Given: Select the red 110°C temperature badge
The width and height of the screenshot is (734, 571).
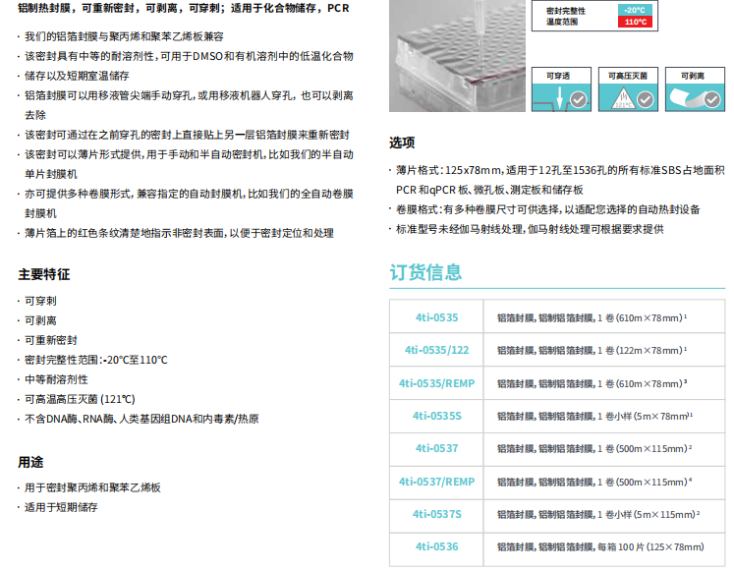Looking at the screenshot, I should coord(635,22).
